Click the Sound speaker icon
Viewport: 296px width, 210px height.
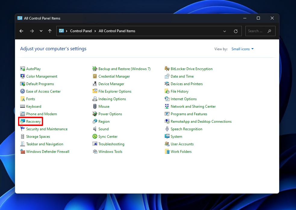coord(95,129)
